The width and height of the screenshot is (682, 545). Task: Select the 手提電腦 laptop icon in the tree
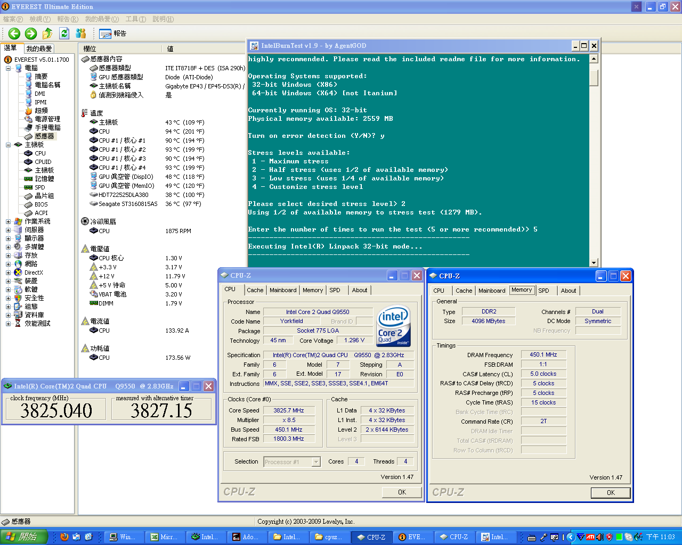29,128
